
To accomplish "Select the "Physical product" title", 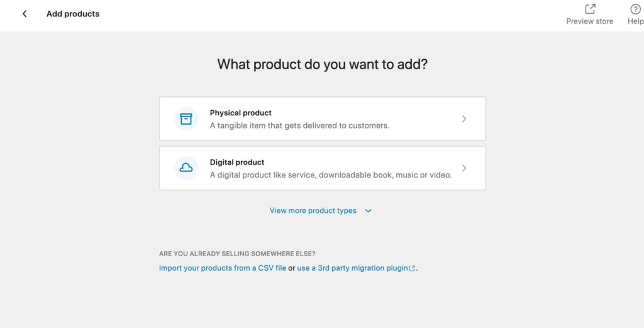I will [x=241, y=113].
